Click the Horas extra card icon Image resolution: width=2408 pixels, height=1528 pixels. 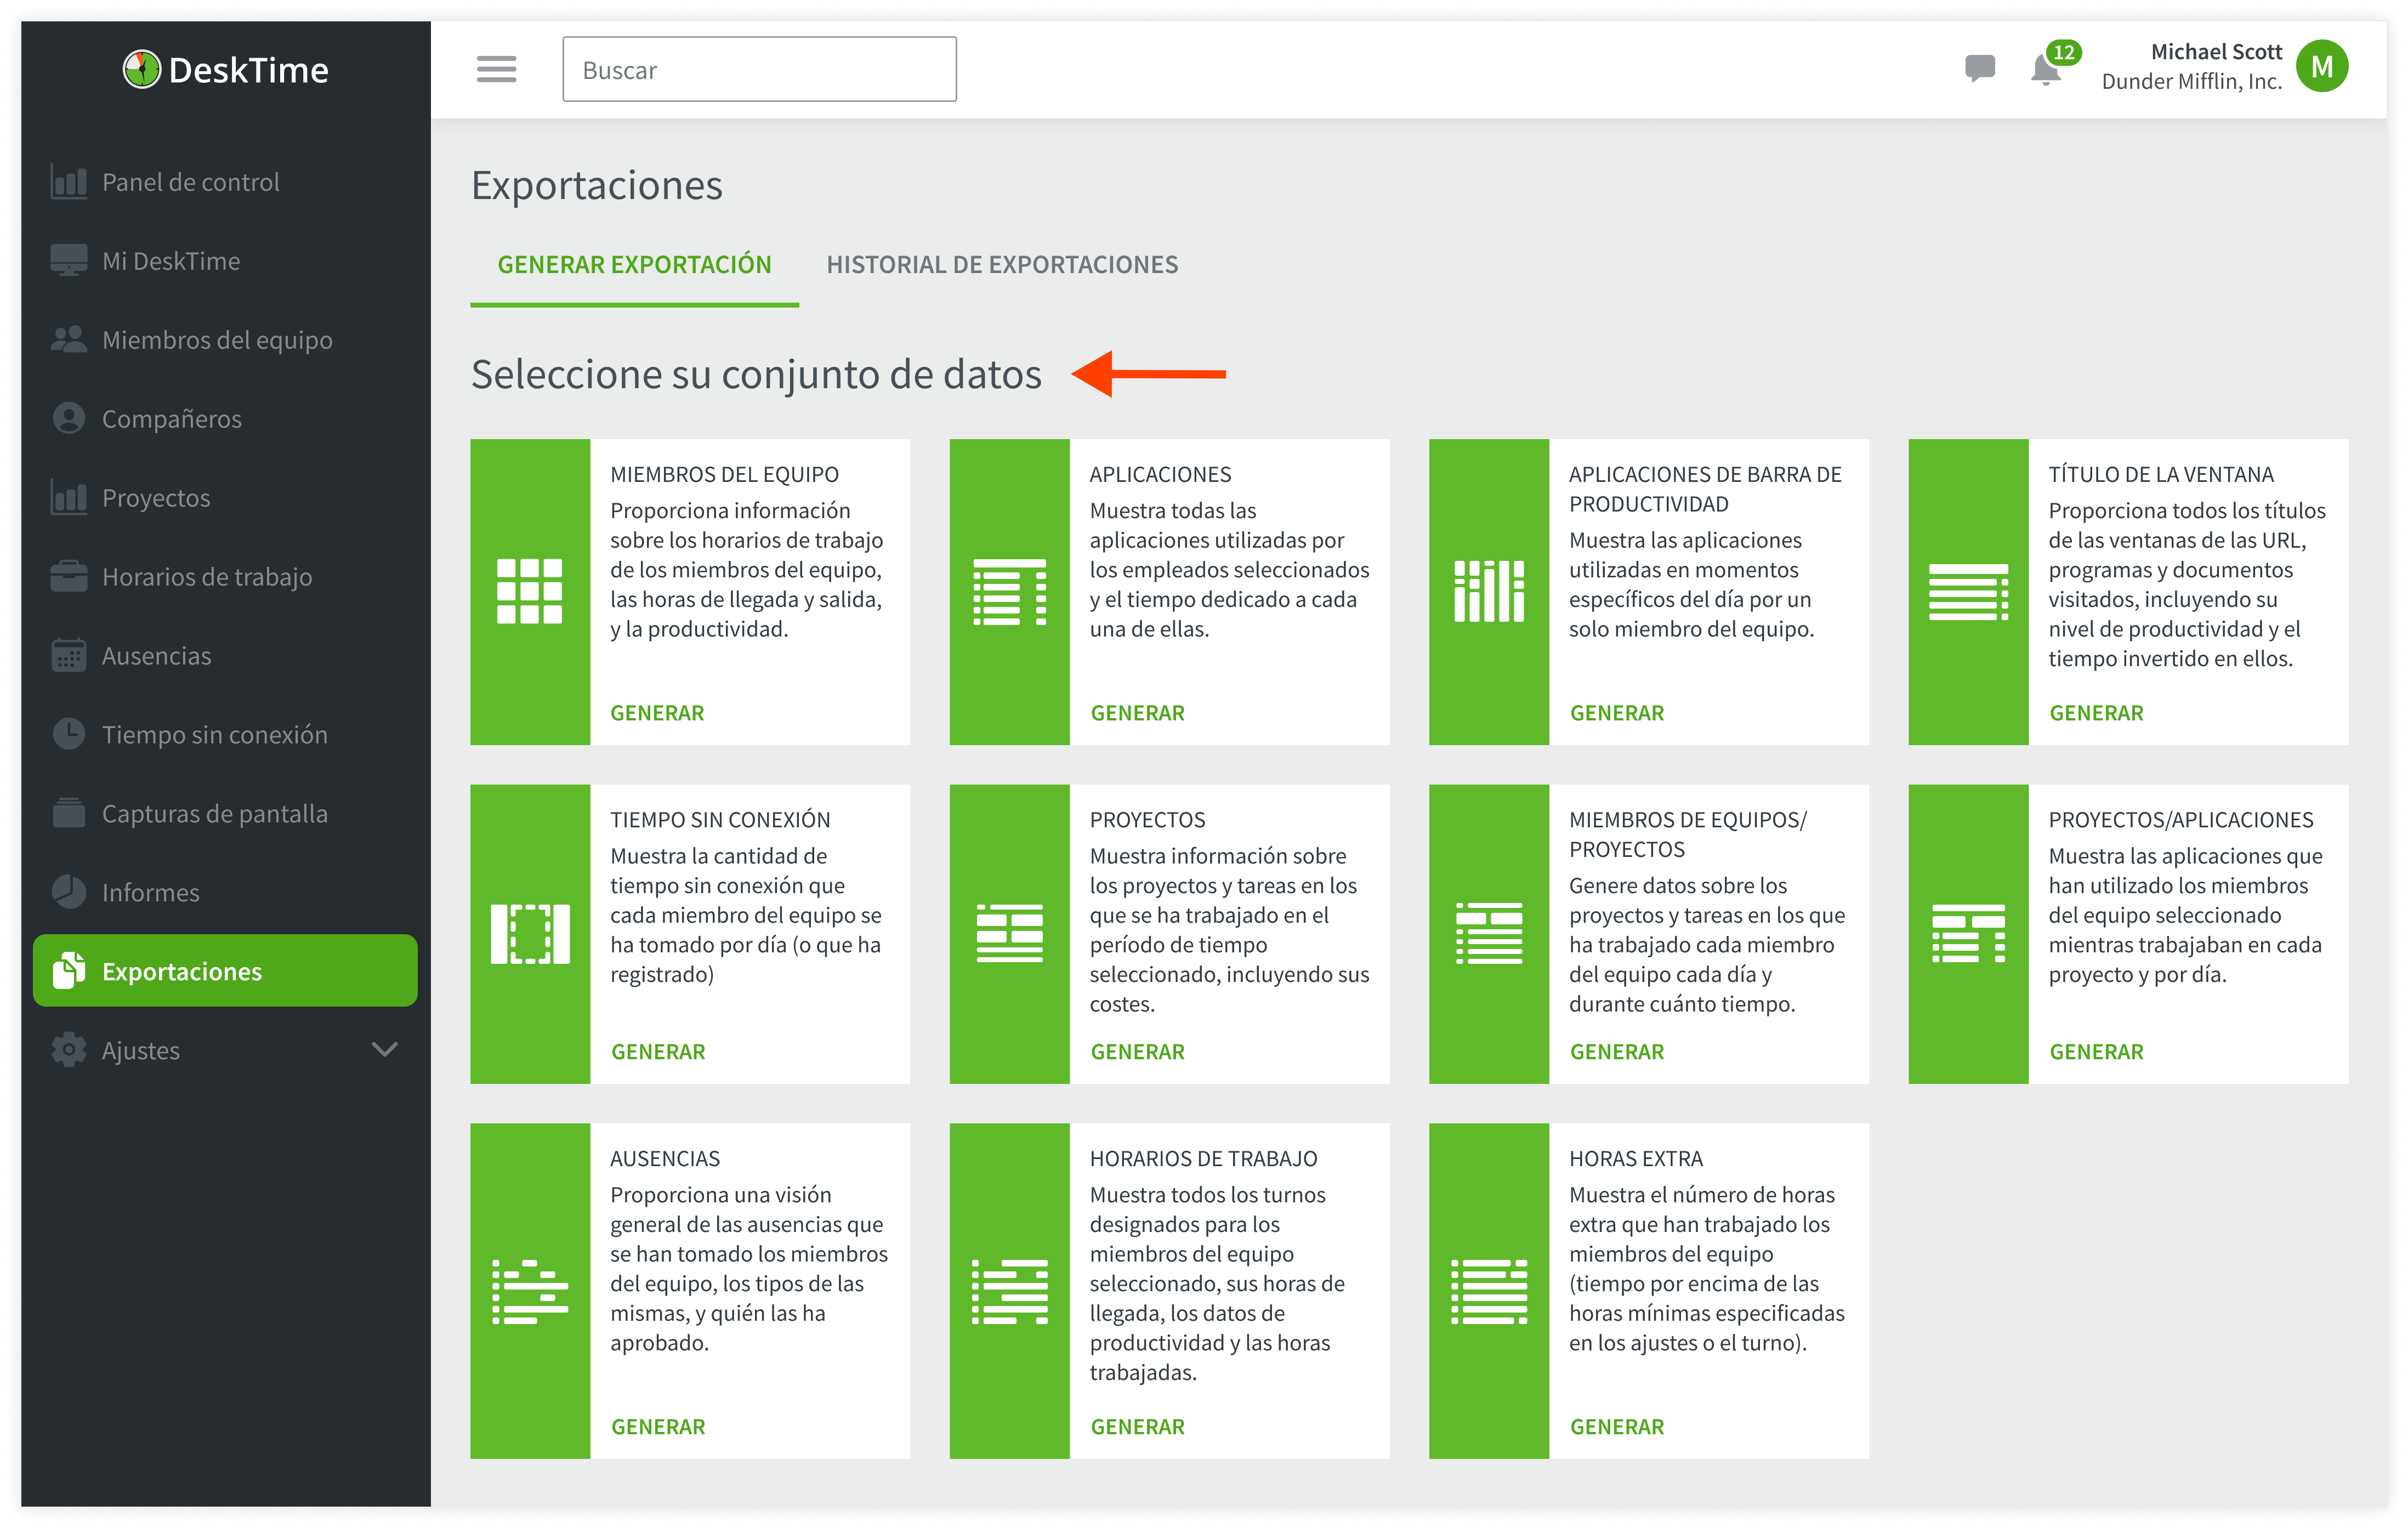pyautogui.click(x=1489, y=1292)
